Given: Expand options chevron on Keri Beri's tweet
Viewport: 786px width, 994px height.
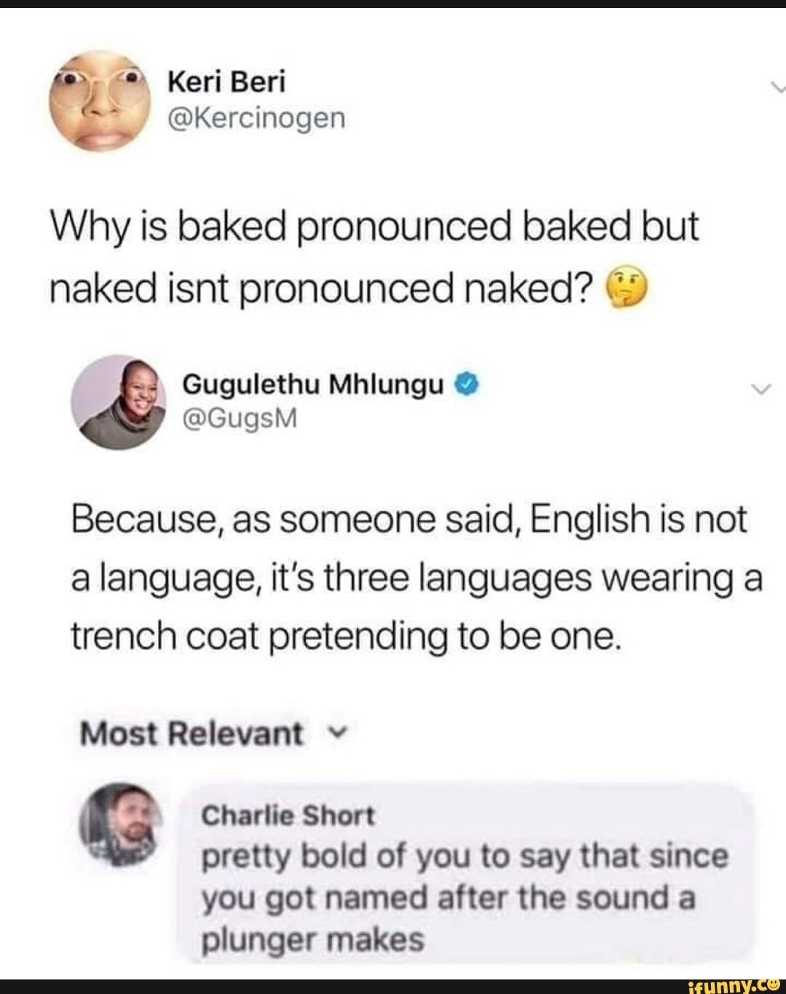Looking at the screenshot, I should 777,87.
